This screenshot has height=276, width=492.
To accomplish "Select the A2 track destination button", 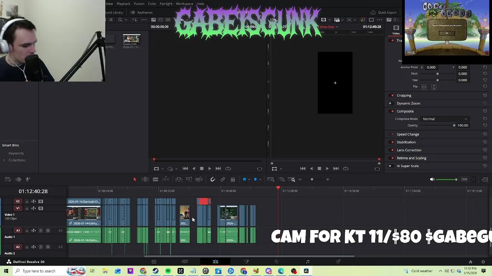I will click(18, 247).
